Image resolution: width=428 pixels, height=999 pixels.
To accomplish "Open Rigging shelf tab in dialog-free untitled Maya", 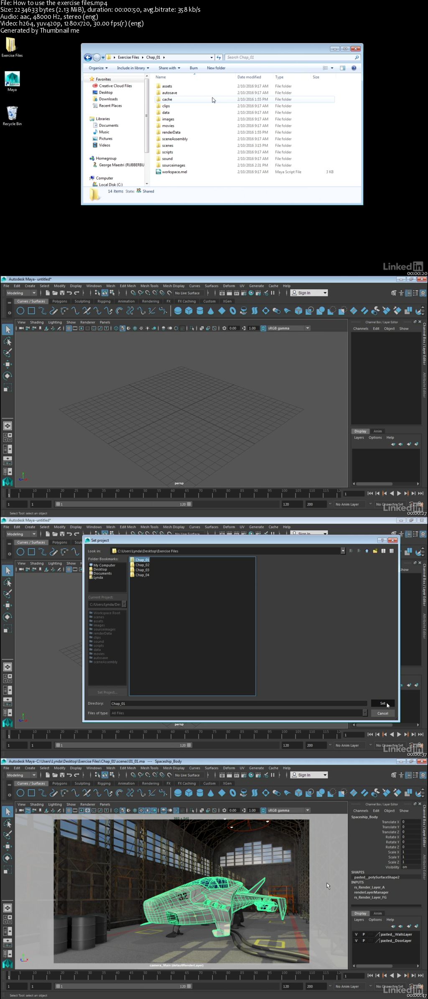I will point(104,301).
